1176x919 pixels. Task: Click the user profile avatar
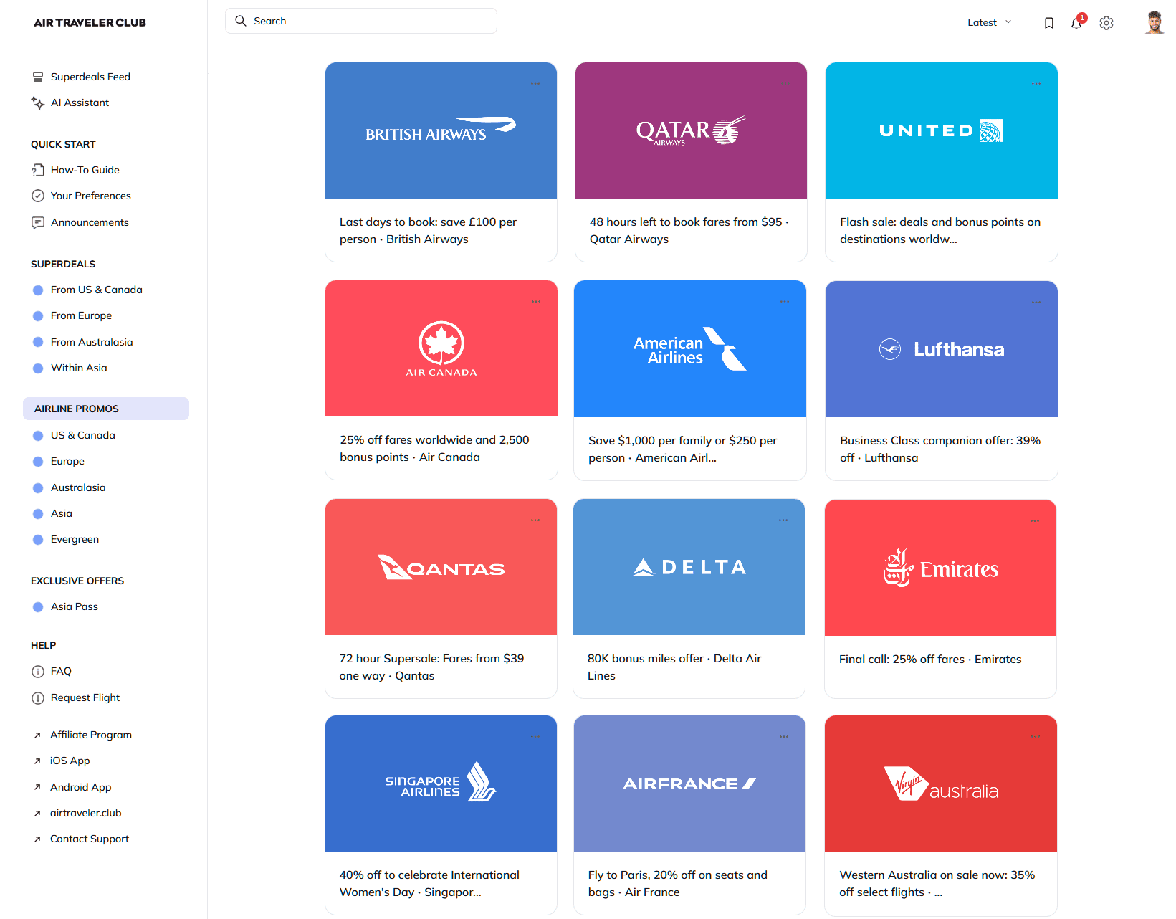[x=1154, y=22]
